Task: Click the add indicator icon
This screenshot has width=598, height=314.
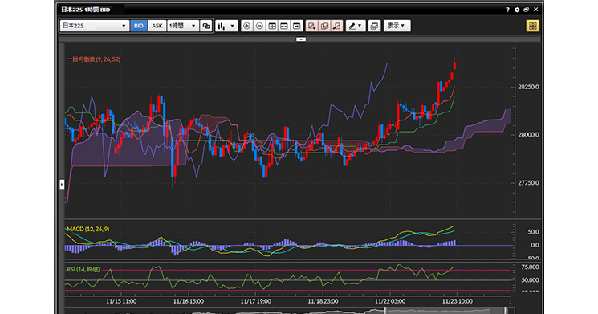Action: pos(312,26)
